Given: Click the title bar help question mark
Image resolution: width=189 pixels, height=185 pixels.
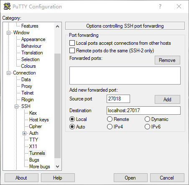Looking at the screenshot, I should click(160, 6).
